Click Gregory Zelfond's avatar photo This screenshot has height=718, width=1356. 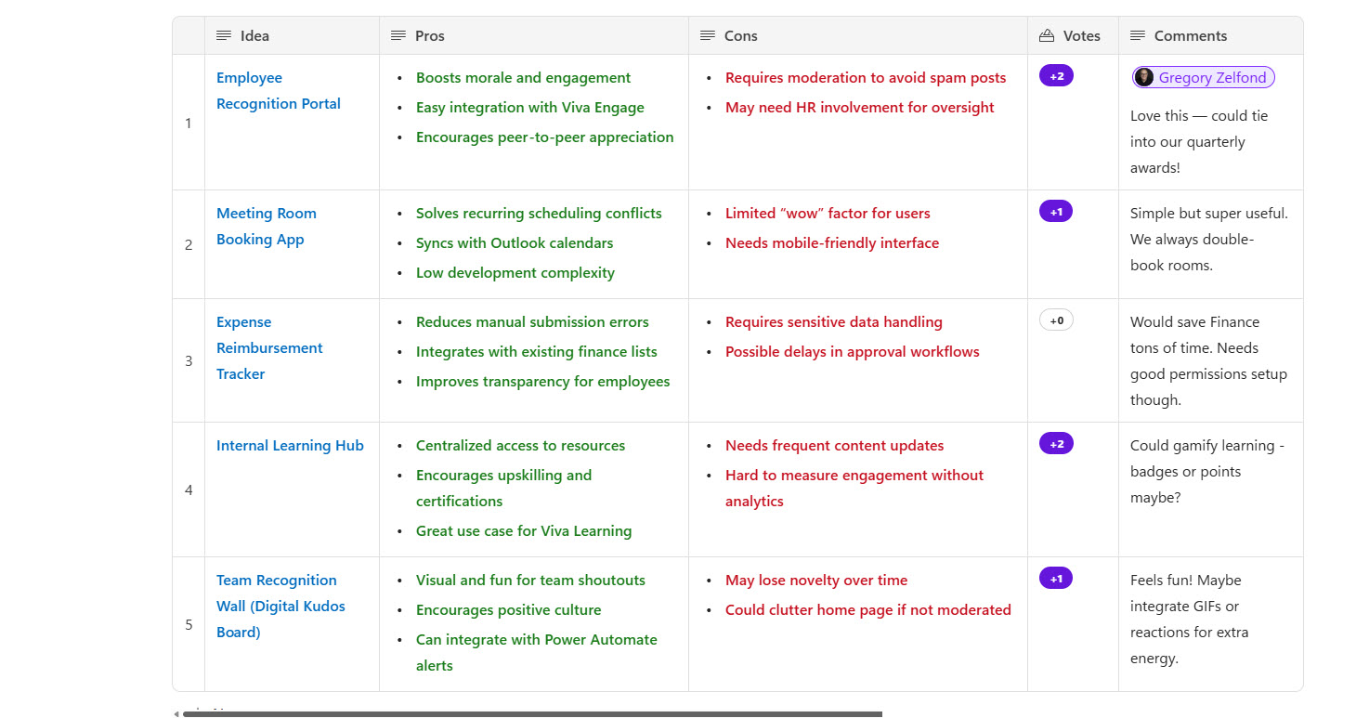pos(1144,78)
